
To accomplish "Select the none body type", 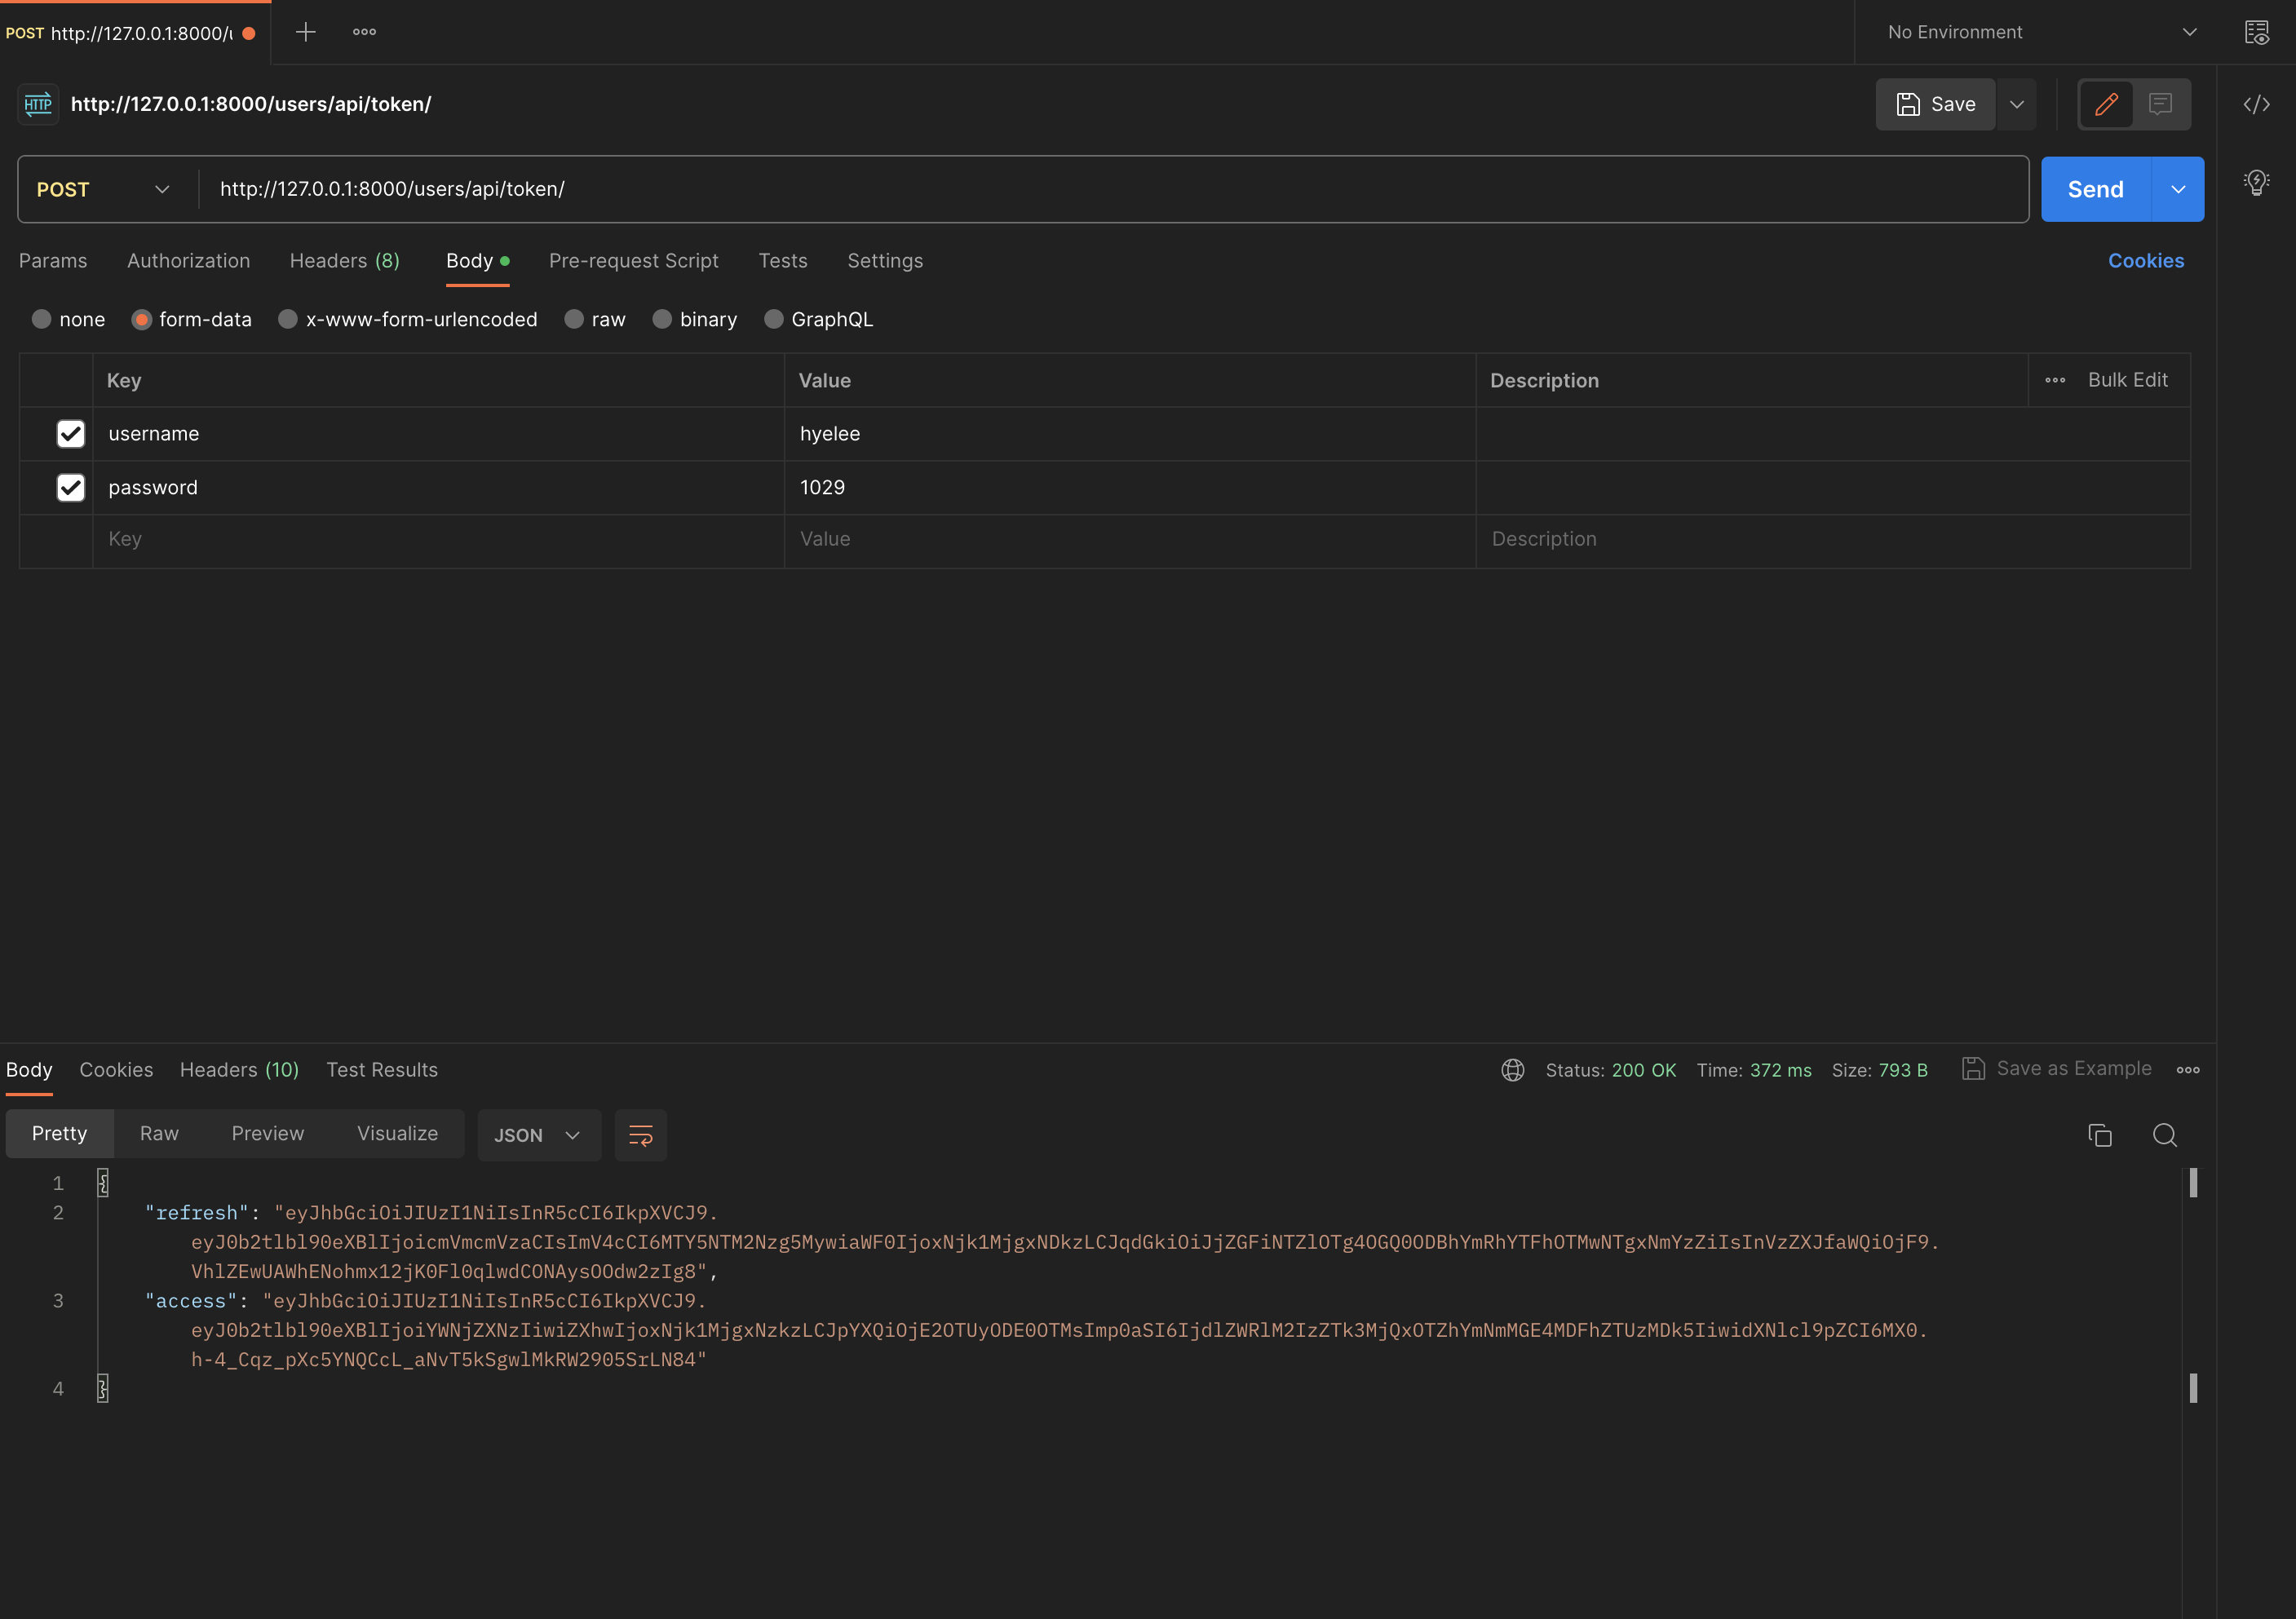I will pos(41,319).
